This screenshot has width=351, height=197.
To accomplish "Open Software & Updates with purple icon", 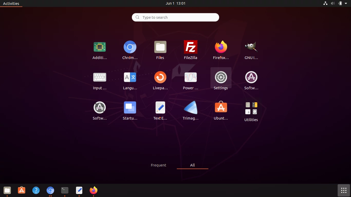I will pyautogui.click(x=251, y=81).
